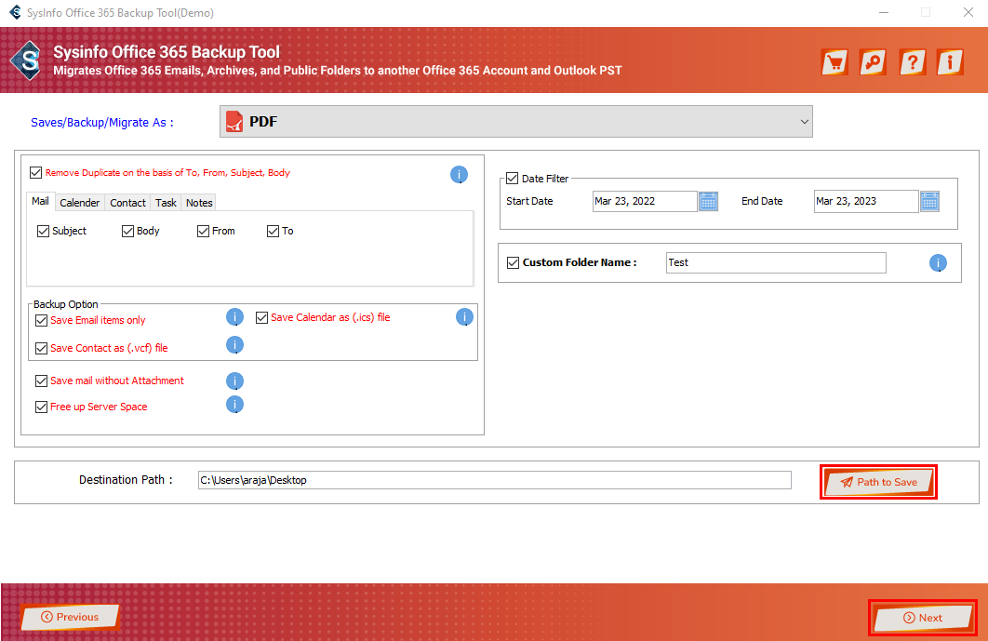
Task: Disable Save mail without Attachment option
Action: [x=41, y=381]
